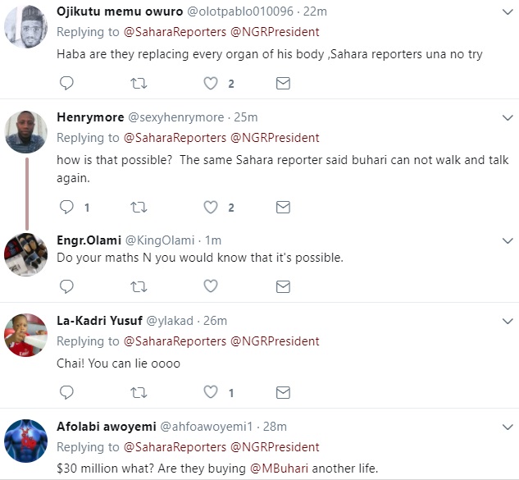Like Engr.Olami's maths tweet
The image size is (519, 480).
(211, 286)
